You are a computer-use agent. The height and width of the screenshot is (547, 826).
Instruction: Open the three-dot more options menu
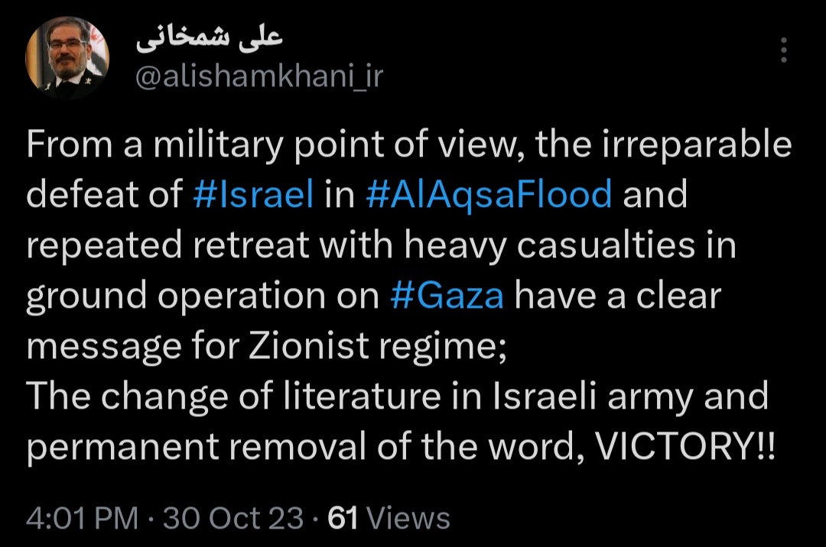click(x=784, y=50)
